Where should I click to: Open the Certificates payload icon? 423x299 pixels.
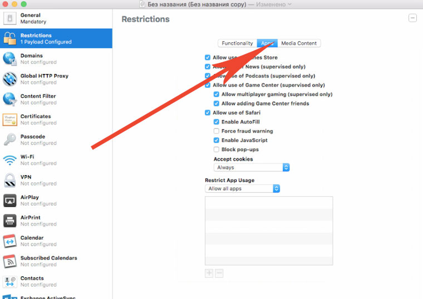pyautogui.click(x=10, y=119)
